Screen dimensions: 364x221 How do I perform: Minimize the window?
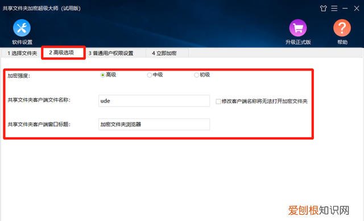click(345, 8)
